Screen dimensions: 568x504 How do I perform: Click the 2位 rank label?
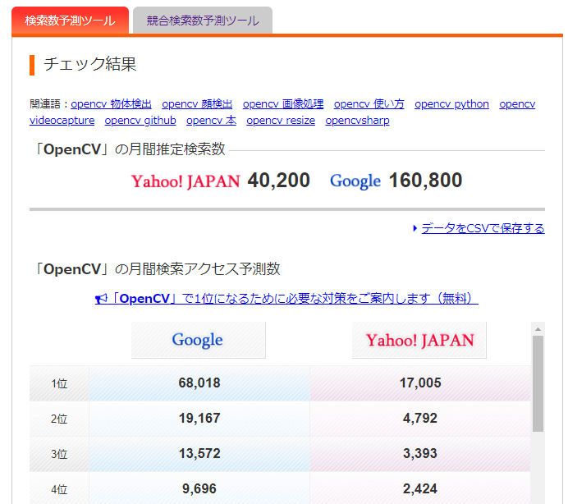pos(59,419)
